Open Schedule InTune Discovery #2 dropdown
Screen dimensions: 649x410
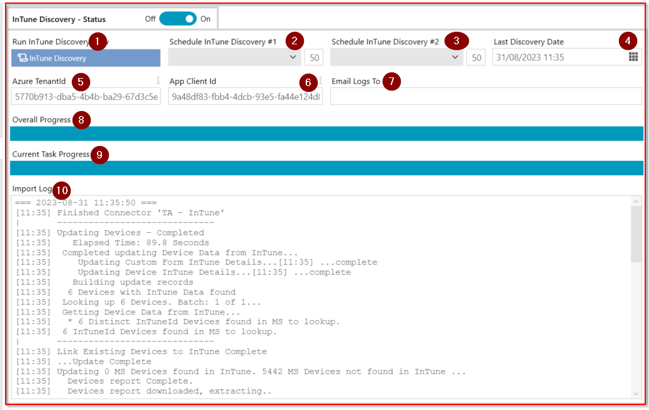[396, 57]
